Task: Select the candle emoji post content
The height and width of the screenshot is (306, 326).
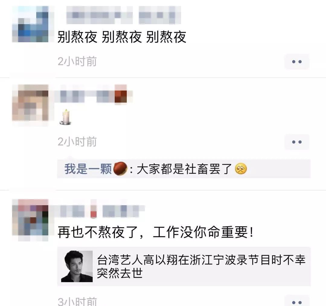Action: click(66, 117)
